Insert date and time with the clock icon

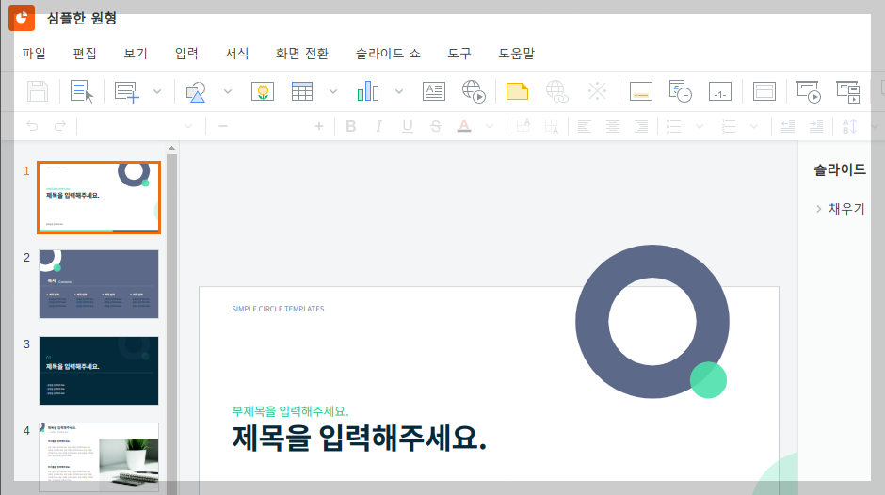point(680,91)
